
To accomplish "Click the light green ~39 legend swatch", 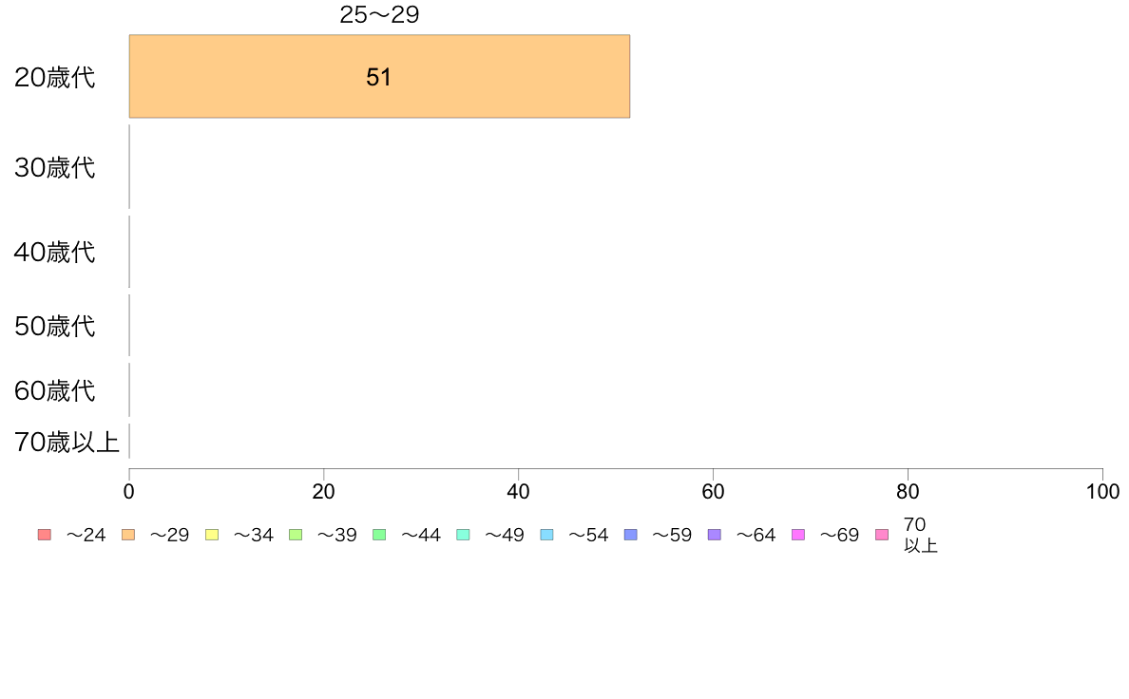I will [296, 535].
